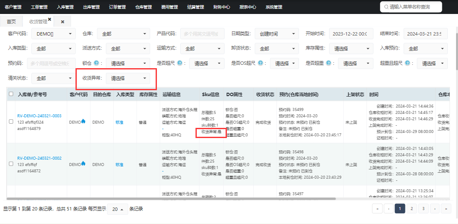Open inbound order link RV-DEMO-240321-0002
This screenshot has width=458, height=224.
click(39, 158)
